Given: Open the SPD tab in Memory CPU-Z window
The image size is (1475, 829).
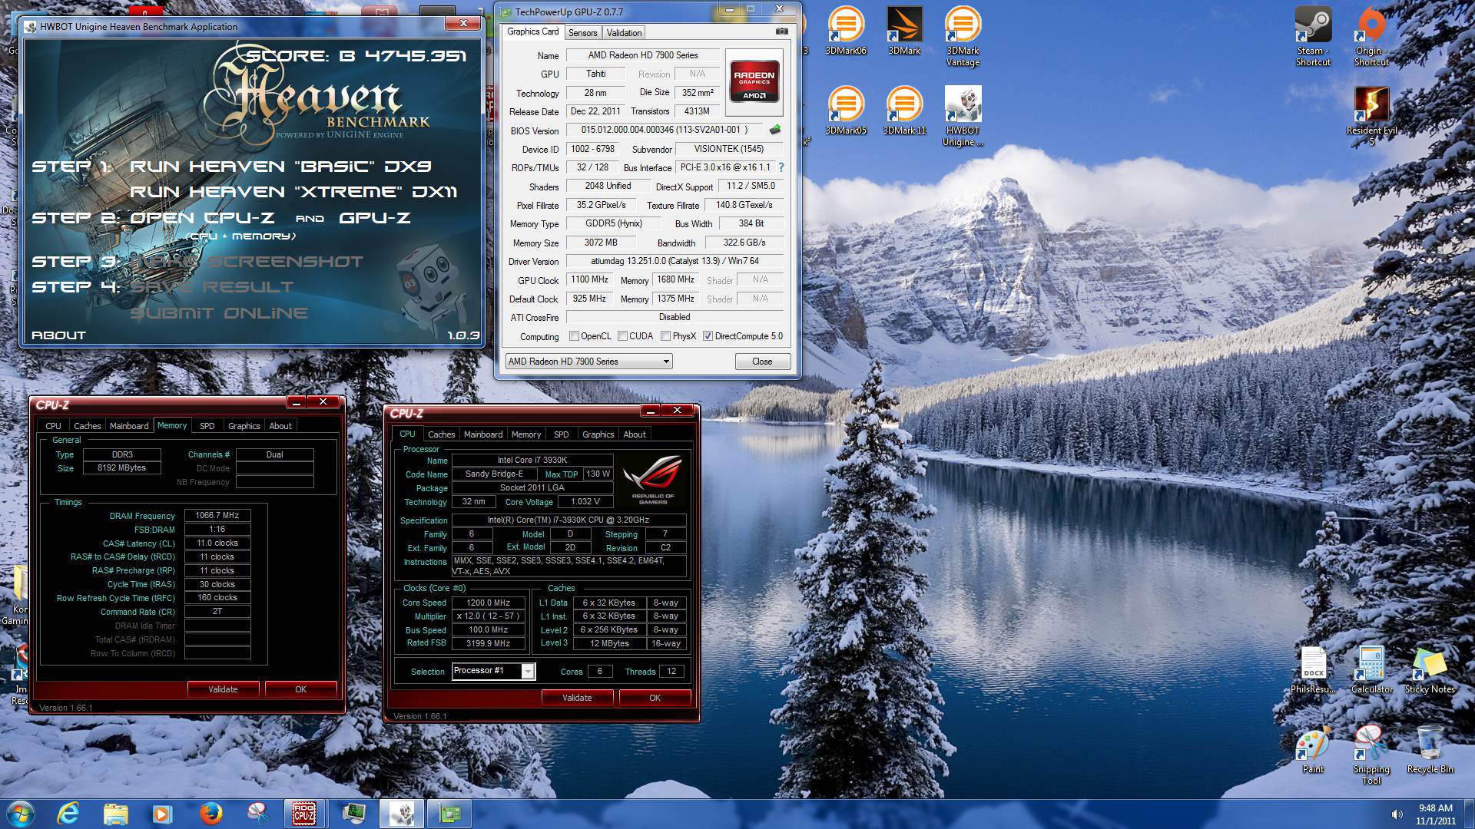Looking at the screenshot, I should [x=207, y=426].
